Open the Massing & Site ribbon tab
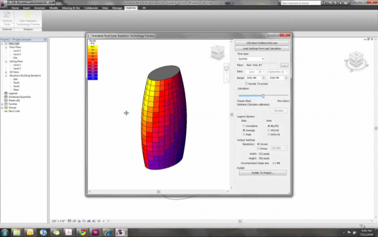This screenshot has height=237, width=378. pos(71,8)
